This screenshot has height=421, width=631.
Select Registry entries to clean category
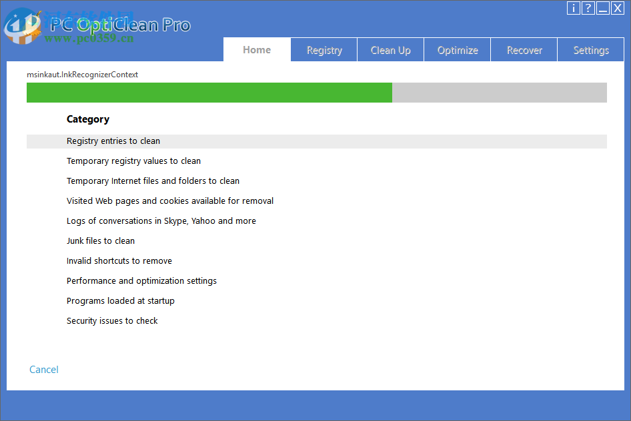[113, 141]
